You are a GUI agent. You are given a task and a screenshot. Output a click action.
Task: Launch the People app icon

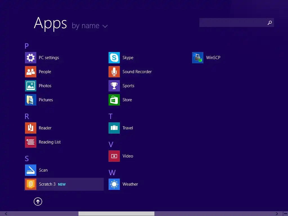pyautogui.click(x=30, y=72)
